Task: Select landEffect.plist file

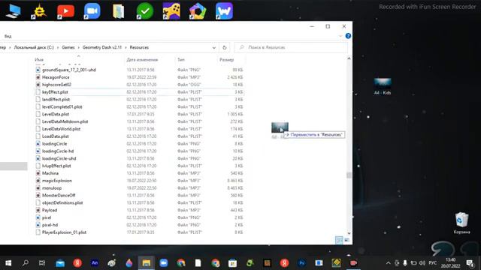Action: [x=56, y=99]
